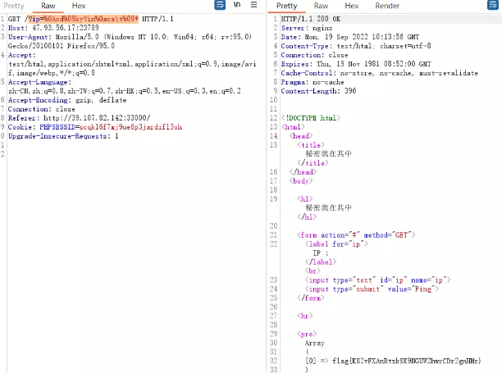The height and width of the screenshot is (373, 502).
Task: Open the request Hex tab
Action: click(79, 6)
